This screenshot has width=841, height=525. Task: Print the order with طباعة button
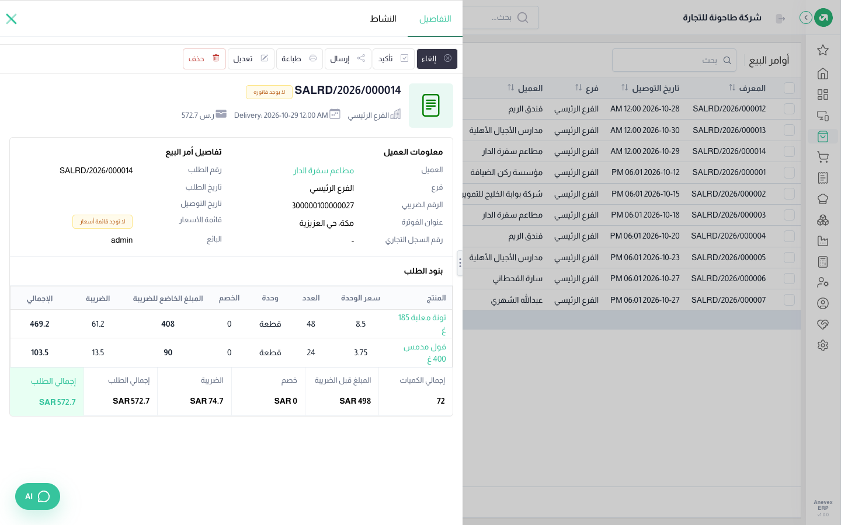pos(299,59)
